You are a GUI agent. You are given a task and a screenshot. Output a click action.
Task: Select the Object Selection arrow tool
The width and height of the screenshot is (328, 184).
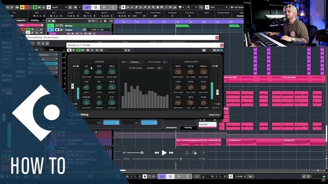pyautogui.click(x=123, y=7)
